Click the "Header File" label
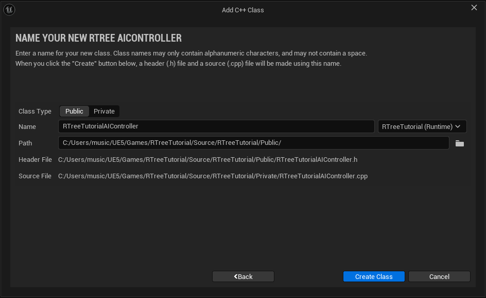 [x=35, y=160]
